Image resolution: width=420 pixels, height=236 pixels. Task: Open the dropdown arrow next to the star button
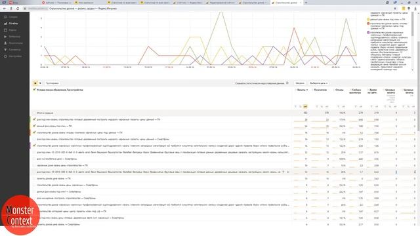click(x=40, y=83)
